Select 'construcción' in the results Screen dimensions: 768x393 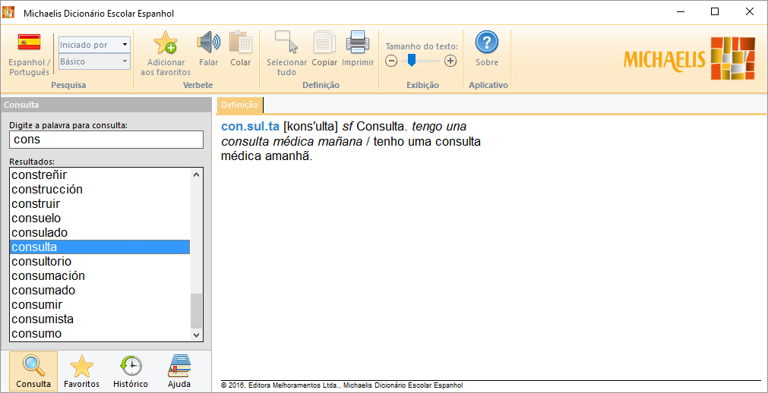click(100, 189)
